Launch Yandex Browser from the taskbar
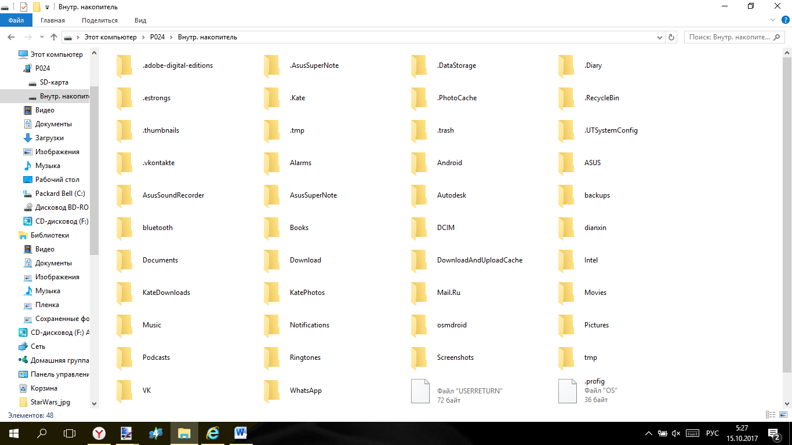The image size is (792, 445). pyautogui.click(x=100, y=433)
